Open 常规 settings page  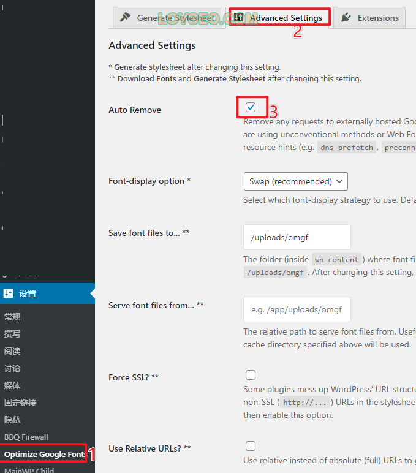(x=12, y=317)
